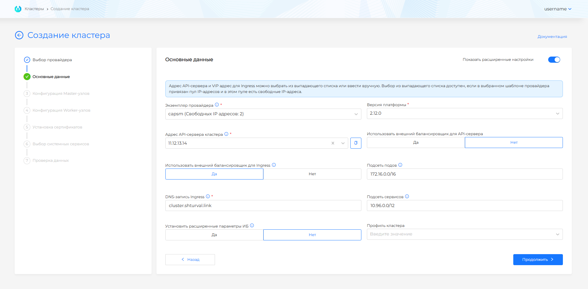Click info icon next to расширенные параметры ИБ

point(252,226)
